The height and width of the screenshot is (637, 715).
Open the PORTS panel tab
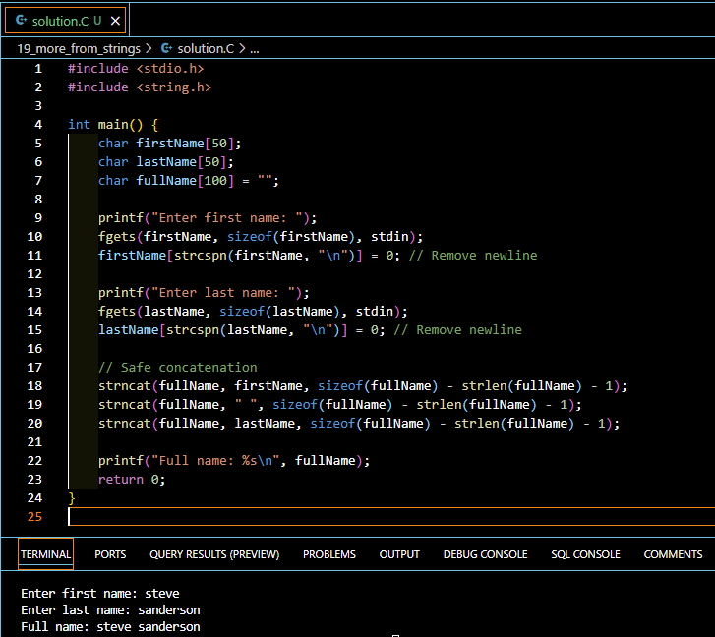[x=110, y=554]
